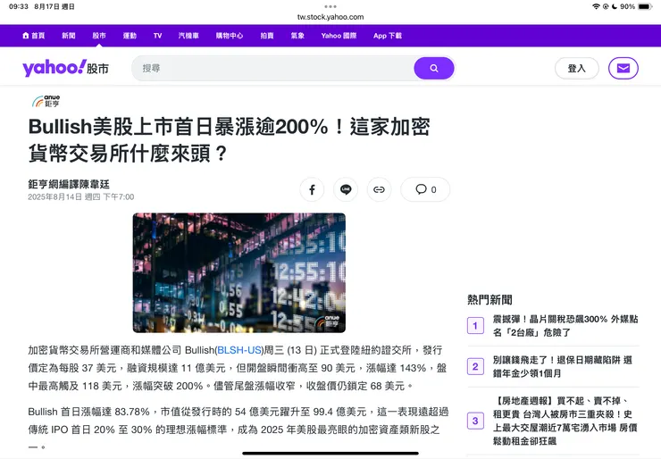Share the article on Facebook
This screenshot has width=661, height=459.
(312, 189)
